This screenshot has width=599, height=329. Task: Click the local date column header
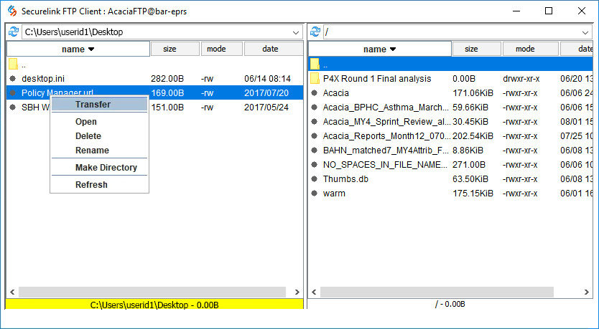tap(271, 49)
